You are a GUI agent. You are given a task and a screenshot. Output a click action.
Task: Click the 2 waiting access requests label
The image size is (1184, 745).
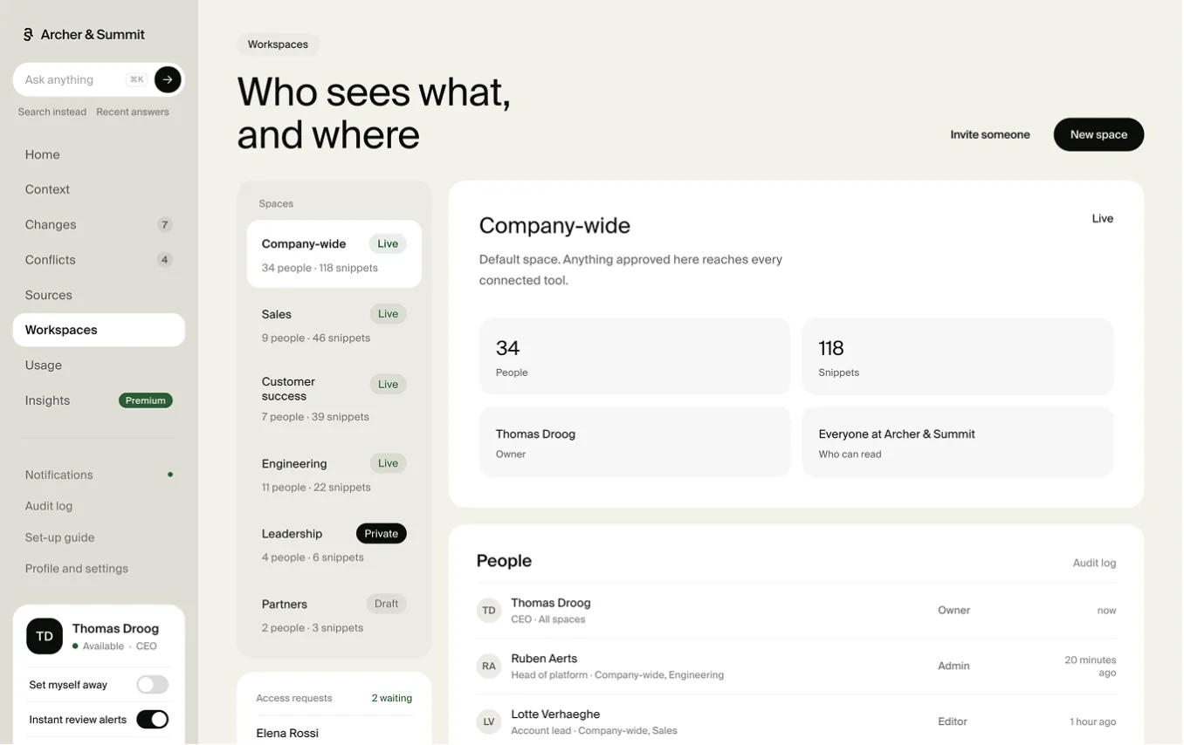[x=392, y=698]
